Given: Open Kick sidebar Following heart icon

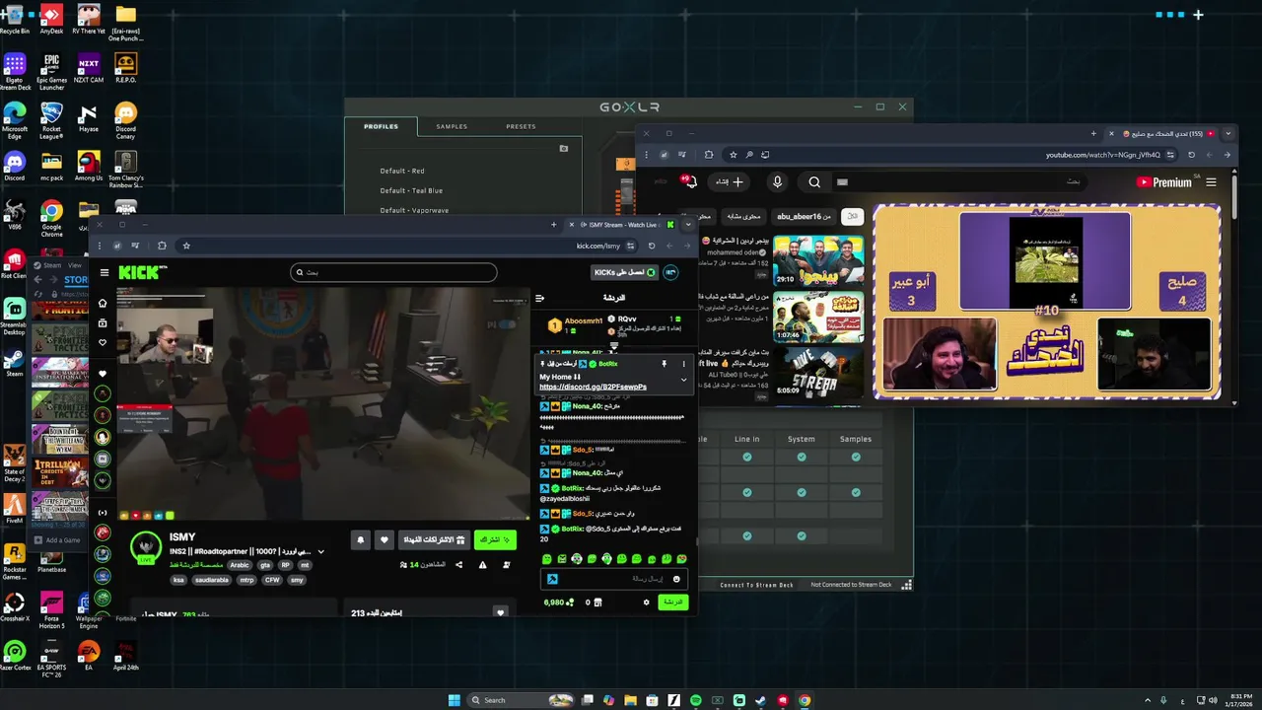Looking at the screenshot, I should [x=103, y=343].
